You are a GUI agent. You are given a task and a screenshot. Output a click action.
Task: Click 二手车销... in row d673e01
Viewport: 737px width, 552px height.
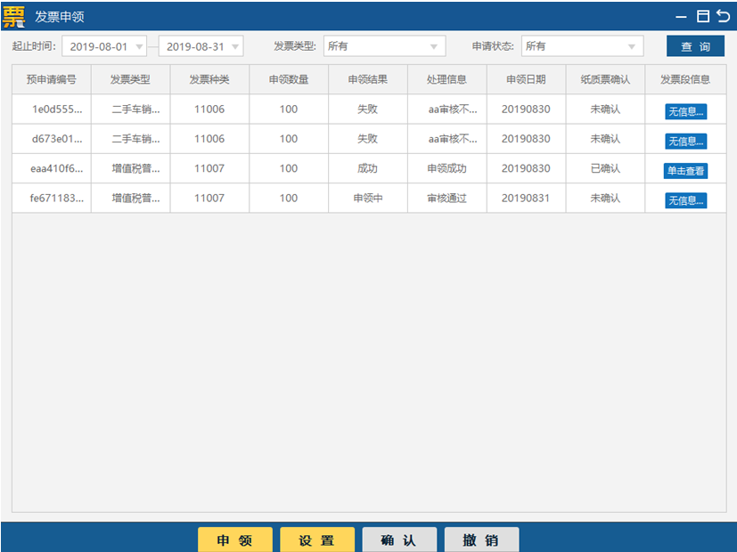[x=135, y=139]
